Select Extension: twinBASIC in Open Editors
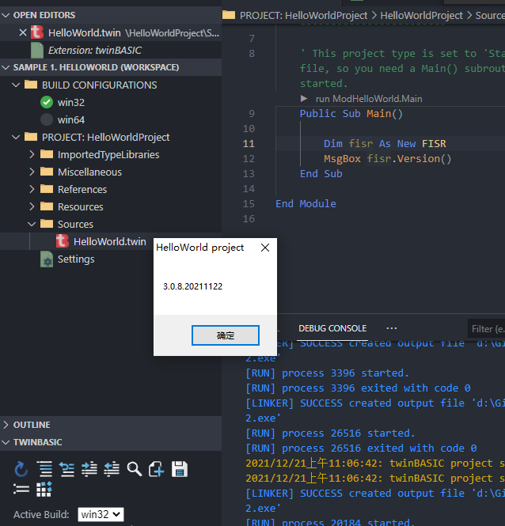This screenshot has width=505, height=526. pos(111,51)
